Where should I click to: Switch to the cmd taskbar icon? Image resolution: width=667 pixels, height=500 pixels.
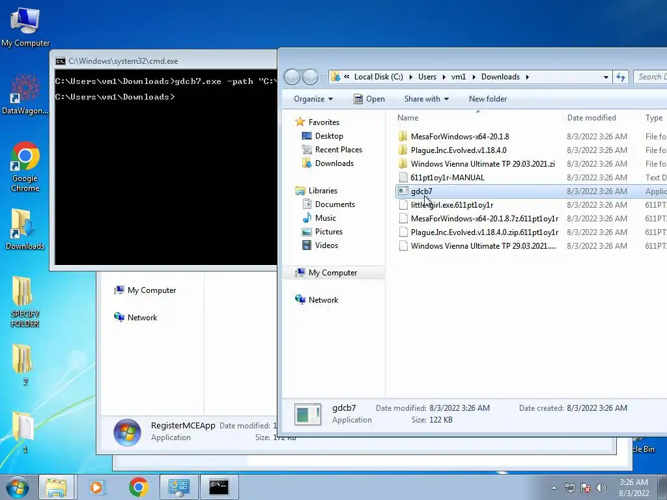coord(219,487)
